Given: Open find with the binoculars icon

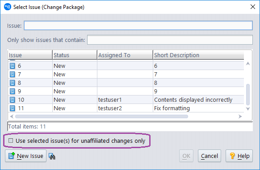Looking at the screenshot, I should coord(52,156).
